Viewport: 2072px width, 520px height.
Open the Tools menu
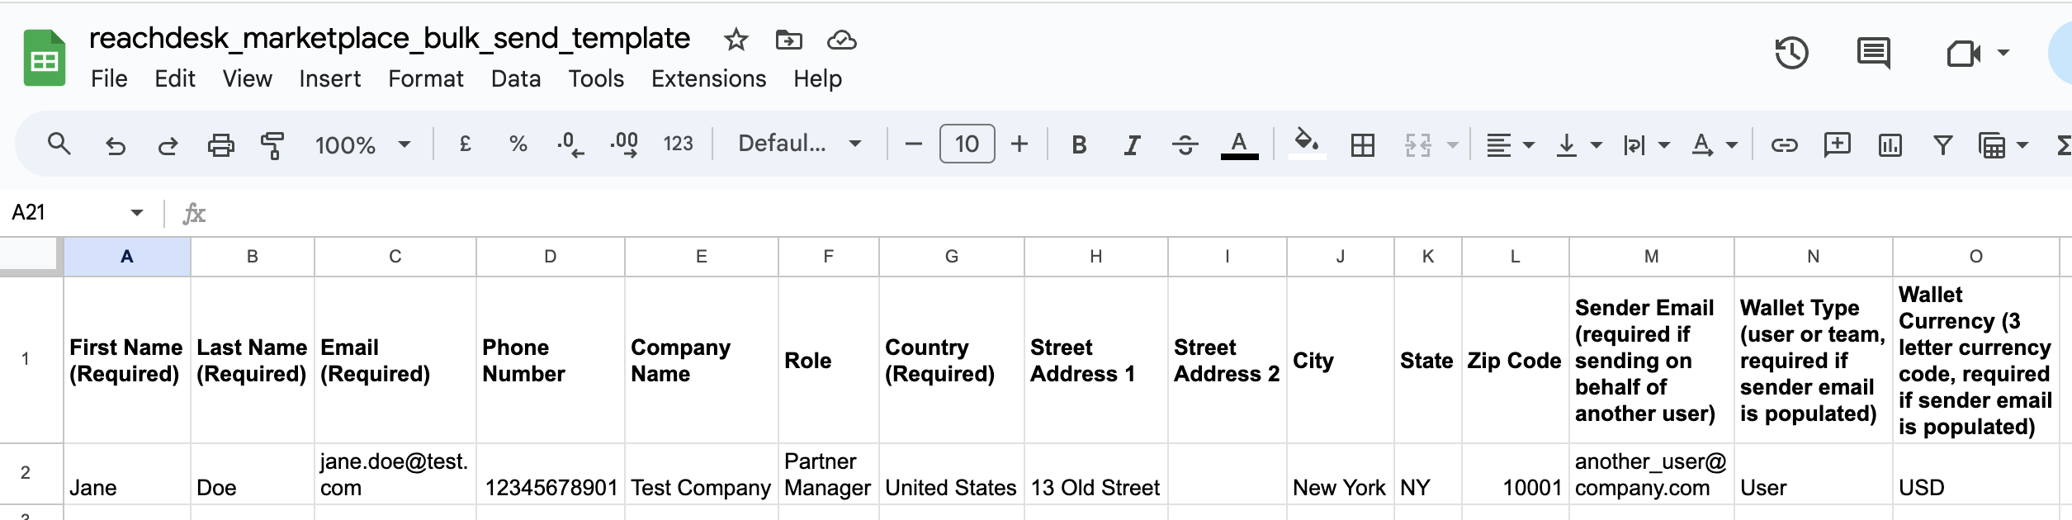(596, 79)
